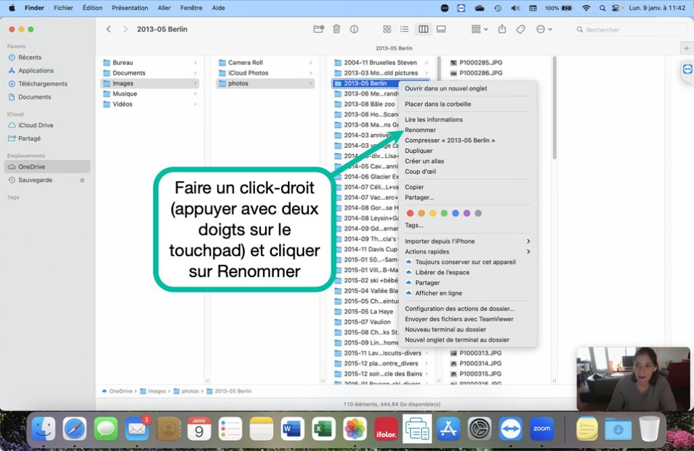The height and width of the screenshot is (451, 694).
Task: Open Excel from the Dock
Action: point(323,429)
